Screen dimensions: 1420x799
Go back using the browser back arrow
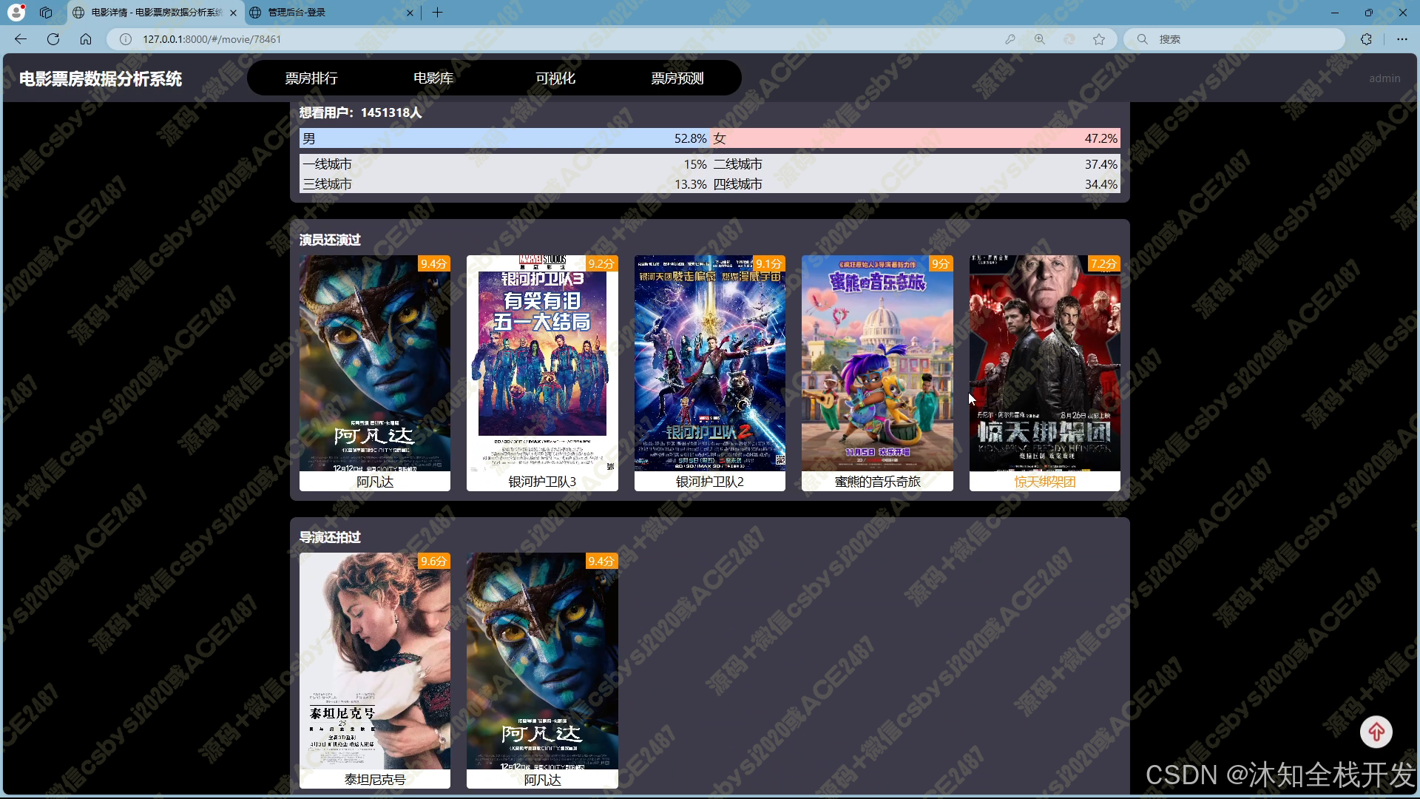(21, 39)
